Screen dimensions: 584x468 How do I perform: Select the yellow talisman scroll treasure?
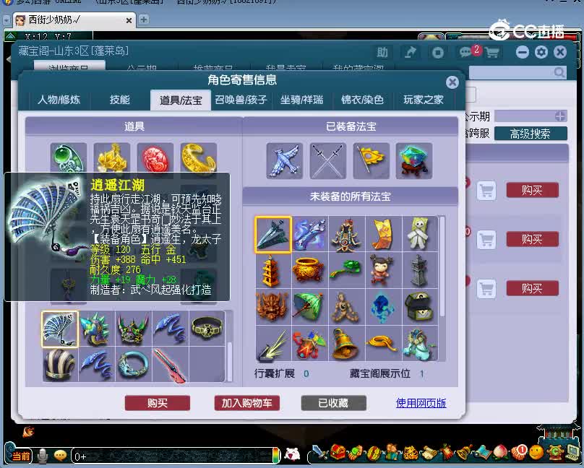pos(383,235)
